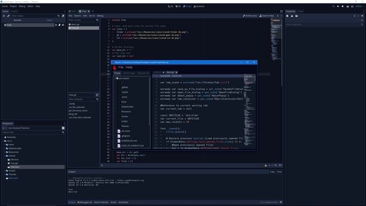Click the Search Help button
Image resolution: width=366 pixels, height=206 pixels.
(266, 16)
